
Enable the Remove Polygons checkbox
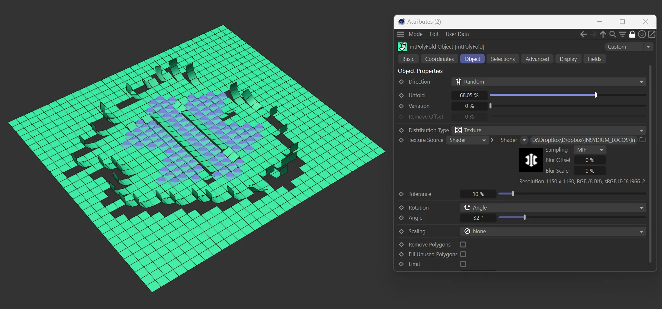point(463,245)
